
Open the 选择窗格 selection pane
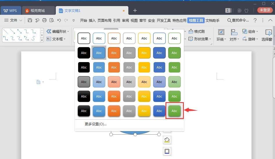[268, 35]
